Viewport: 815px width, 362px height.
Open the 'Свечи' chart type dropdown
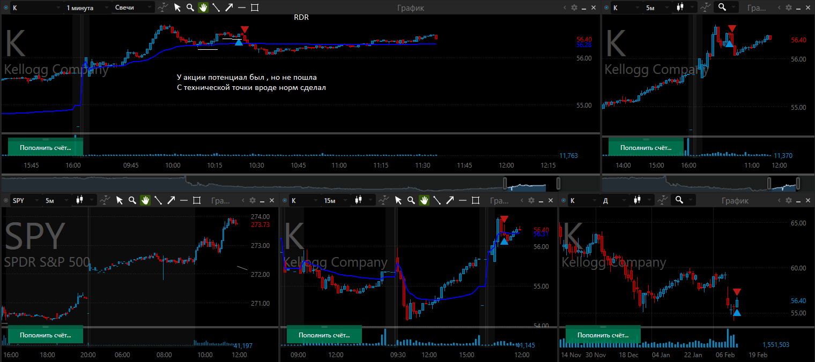click(x=133, y=7)
